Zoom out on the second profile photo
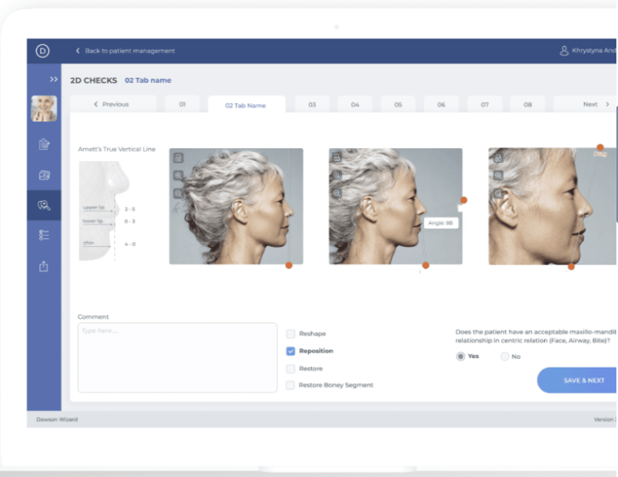 tap(339, 193)
